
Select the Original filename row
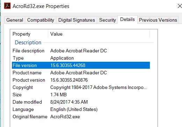point(81,117)
